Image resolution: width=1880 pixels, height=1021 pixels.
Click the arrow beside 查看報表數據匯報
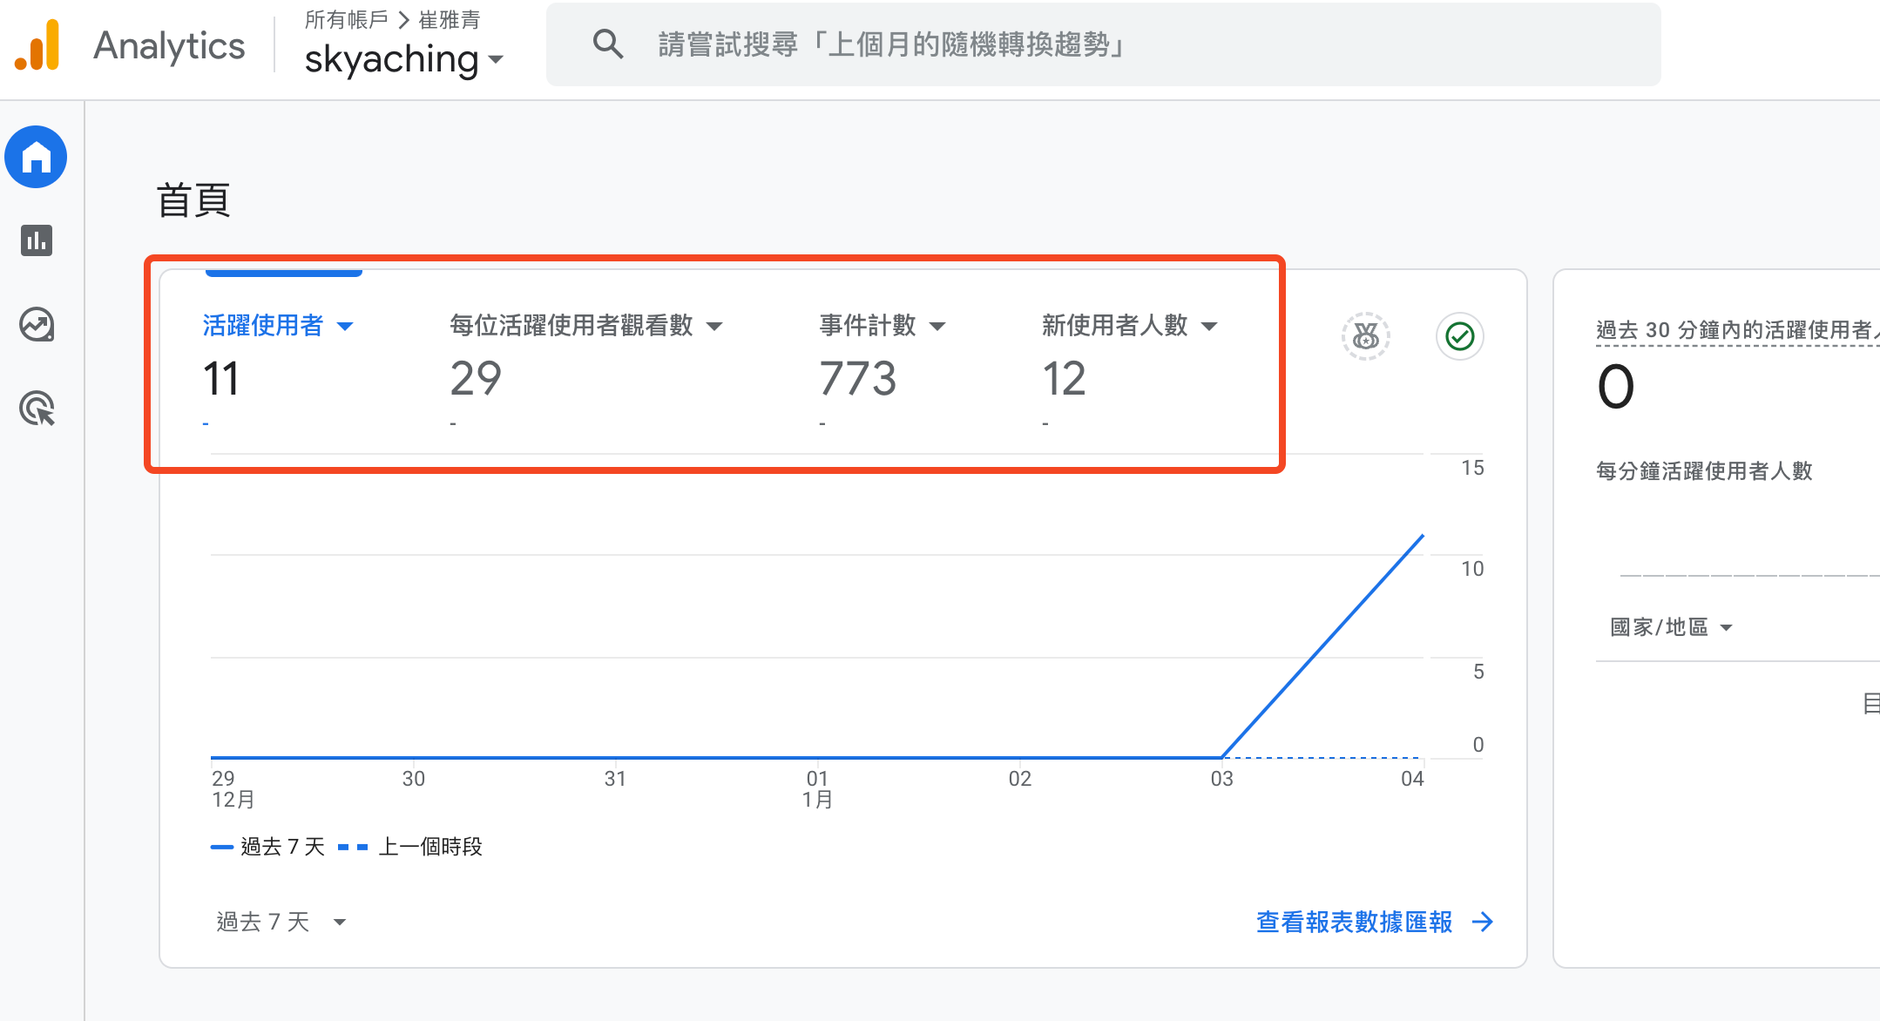click(1483, 922)
